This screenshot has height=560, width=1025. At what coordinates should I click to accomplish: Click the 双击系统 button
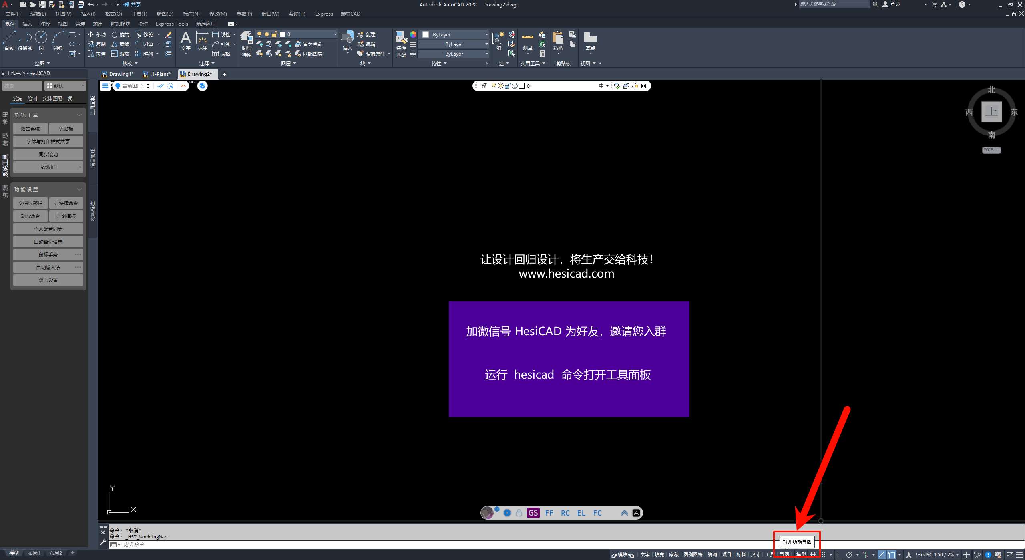pos(30,129)
